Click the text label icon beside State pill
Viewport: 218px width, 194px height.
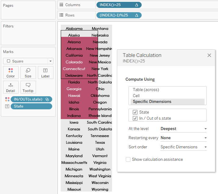tap(7, 106)
